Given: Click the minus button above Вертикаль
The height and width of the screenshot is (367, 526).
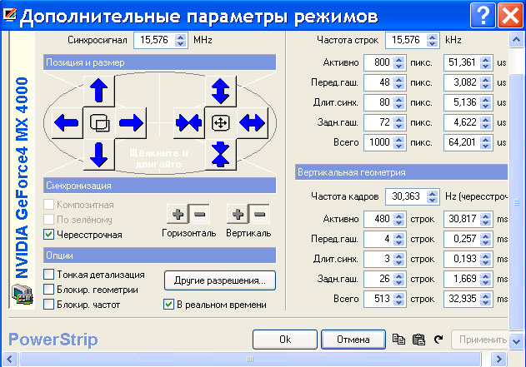Looking at the screenshot, I should tap(259, 215).
